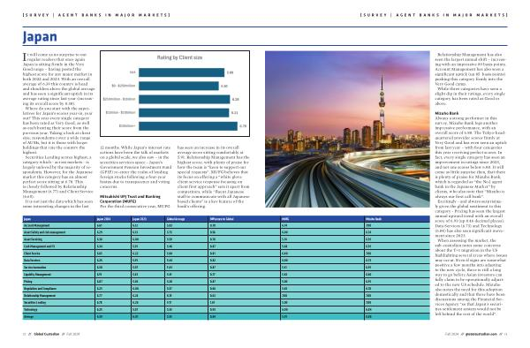
Task: Click the "Average" row at table bottom
Action: (226, 316)
